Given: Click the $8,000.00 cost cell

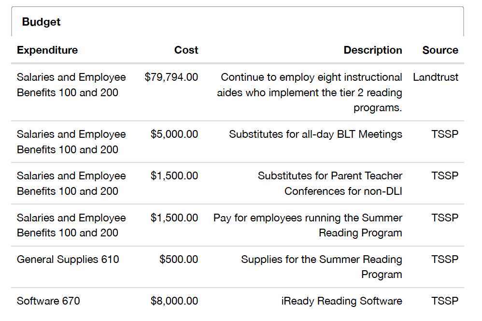Looking at the screenshot, I should (174, 301).
